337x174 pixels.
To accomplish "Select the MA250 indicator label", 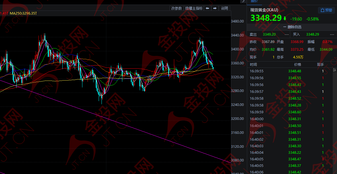I will tap(23, 13).
